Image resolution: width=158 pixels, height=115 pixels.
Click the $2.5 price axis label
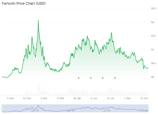click(154, 9)
